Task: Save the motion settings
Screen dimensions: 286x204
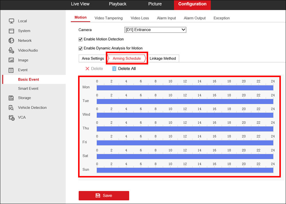Action: 104,195
